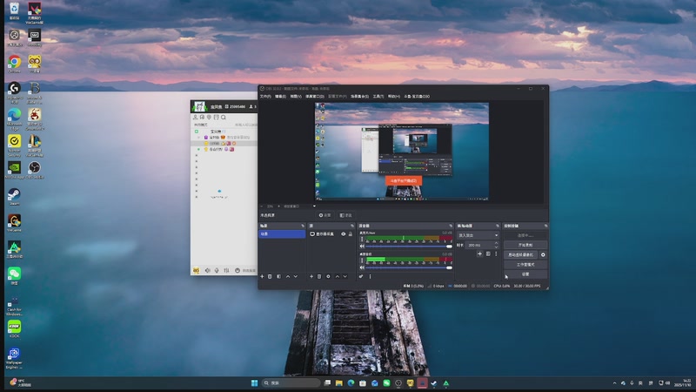696x392 pixels.
Task: Open transition three-dot properties menu
Action: (x=496, y=253)
